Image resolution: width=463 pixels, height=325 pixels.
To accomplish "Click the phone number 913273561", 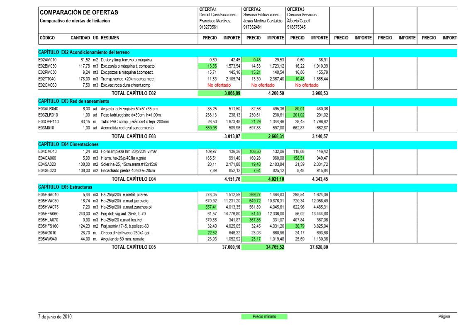I will pyautogui.click(x=209, y=27).
